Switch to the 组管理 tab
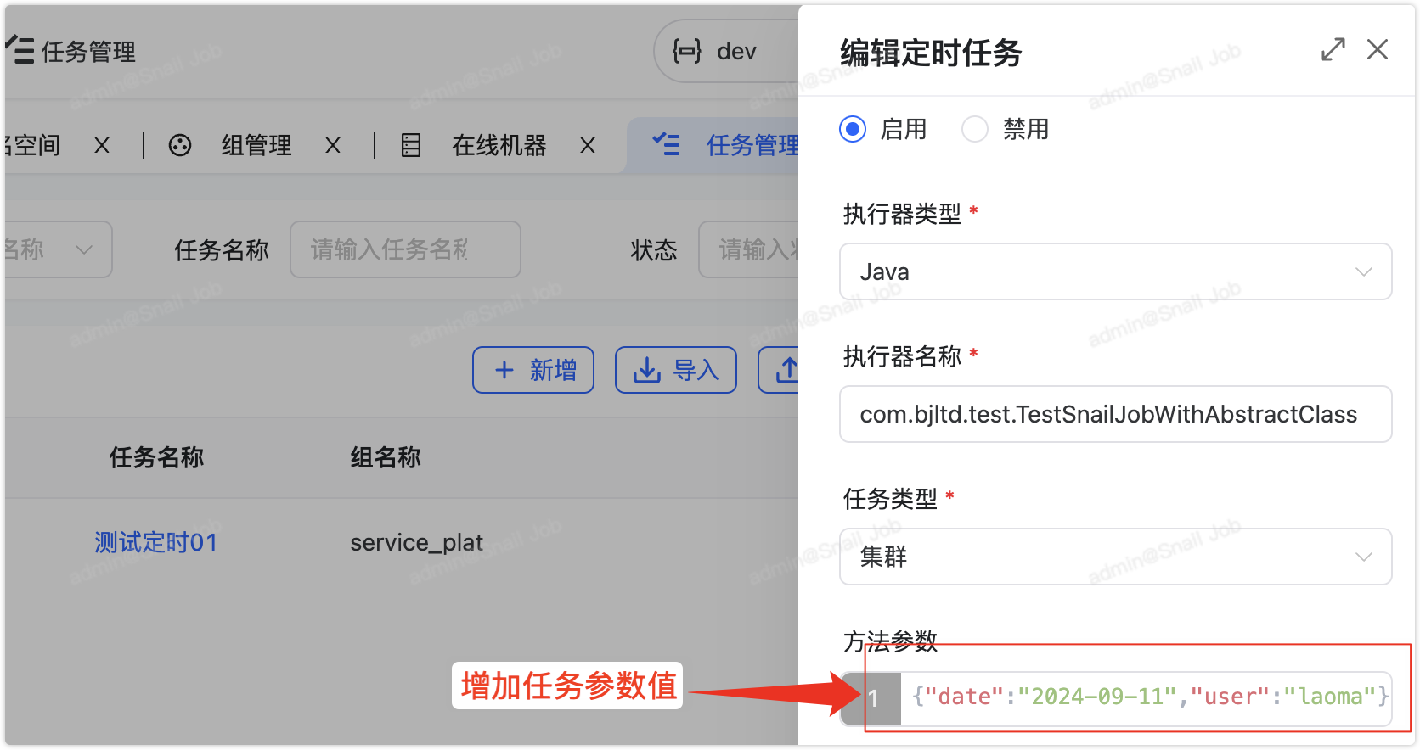This screenshot has width=1420, height=750. click(x=256, y=146)
